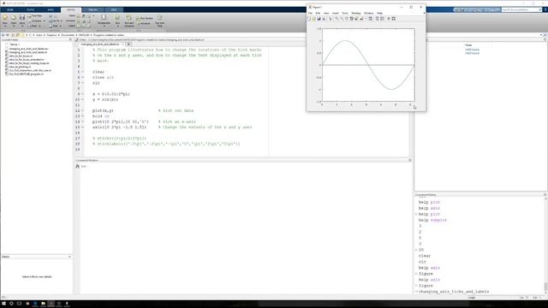The width and height of the screenshot is (548, 308).
Task: Click the Insert Legend icon in Figure 1
Action: click(382, 19)
